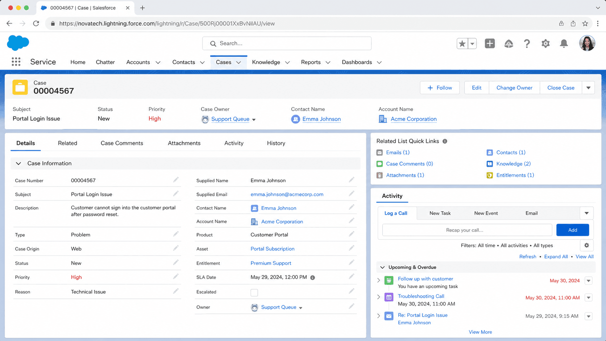Screen dimensions: 606x341
Task: Click the Recap your call field
Action: pyautogui.click(x=467, y=230)
